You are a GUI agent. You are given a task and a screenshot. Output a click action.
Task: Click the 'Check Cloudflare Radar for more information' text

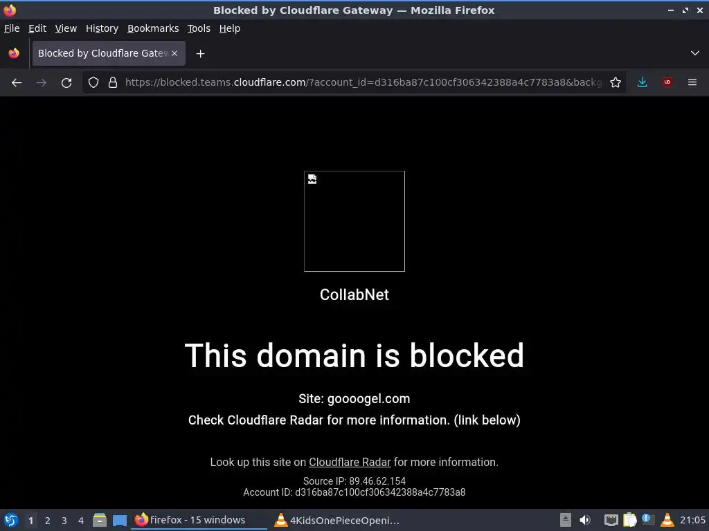(354, 420)
